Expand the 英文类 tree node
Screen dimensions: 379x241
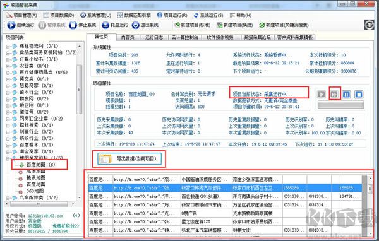coord(8,79)
